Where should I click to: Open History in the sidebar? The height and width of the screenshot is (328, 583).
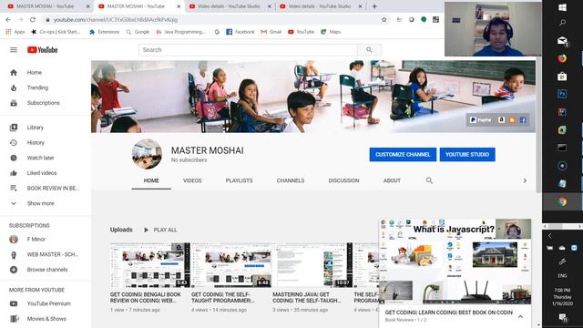(x=36, y=143)
